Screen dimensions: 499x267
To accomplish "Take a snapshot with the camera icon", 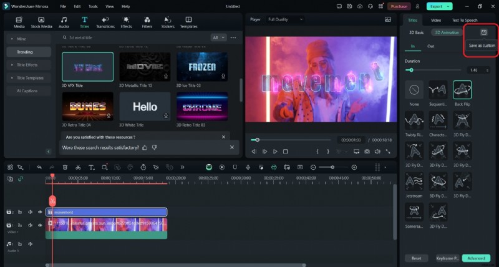I will click(367, 152).
